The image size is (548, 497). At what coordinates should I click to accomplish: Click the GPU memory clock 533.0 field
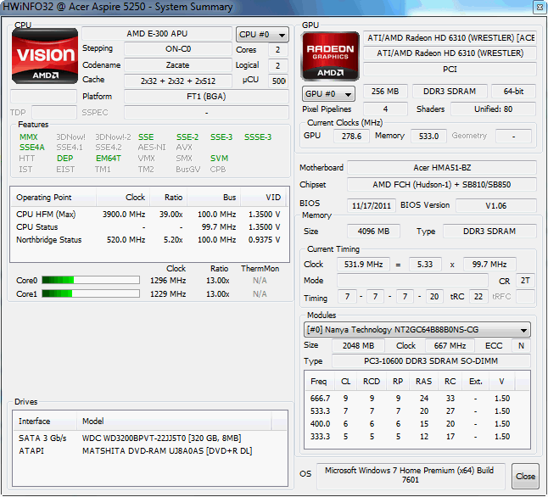pyautogui.click(x=428, y=136)
